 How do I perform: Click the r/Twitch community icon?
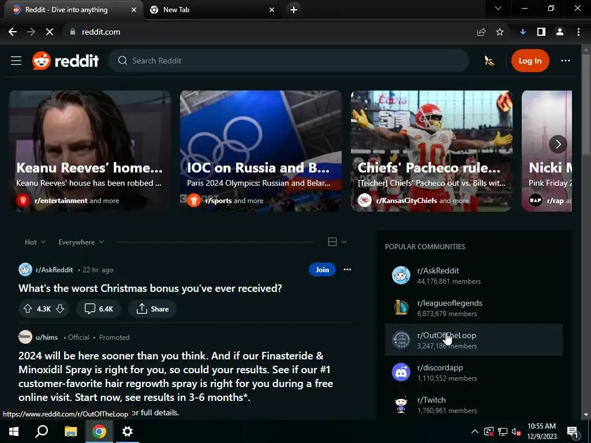tap(401, 405)
